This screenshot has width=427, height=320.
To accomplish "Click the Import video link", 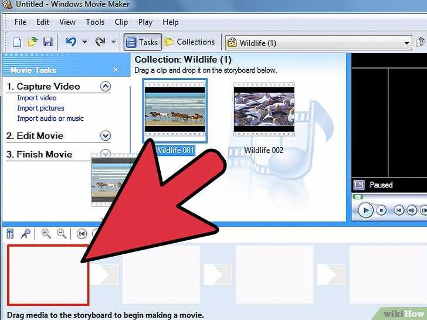I will [37, 98].
